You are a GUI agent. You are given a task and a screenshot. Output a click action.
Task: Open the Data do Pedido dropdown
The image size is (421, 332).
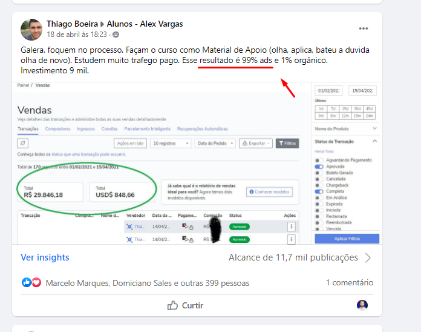[x=214, y=144]
